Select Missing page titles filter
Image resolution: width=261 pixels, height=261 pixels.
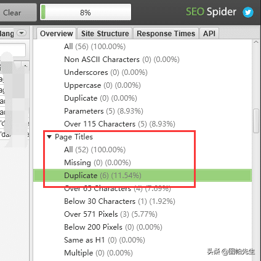pos(97,163)
